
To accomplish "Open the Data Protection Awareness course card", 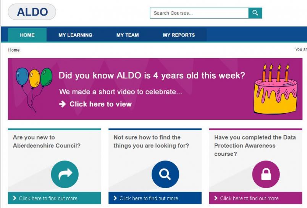I will (x=255, y=166).
